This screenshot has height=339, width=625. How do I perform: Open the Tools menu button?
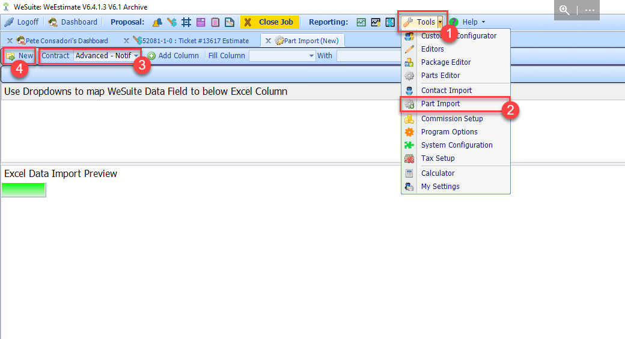coord(419,22)
